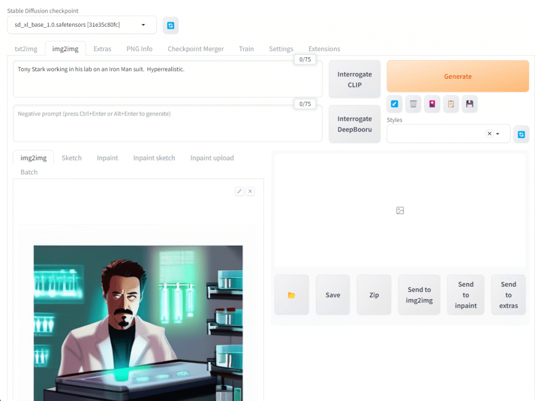535x401 pixels.
Task: Remove the input image with X icon
Action: coord(250,191)
